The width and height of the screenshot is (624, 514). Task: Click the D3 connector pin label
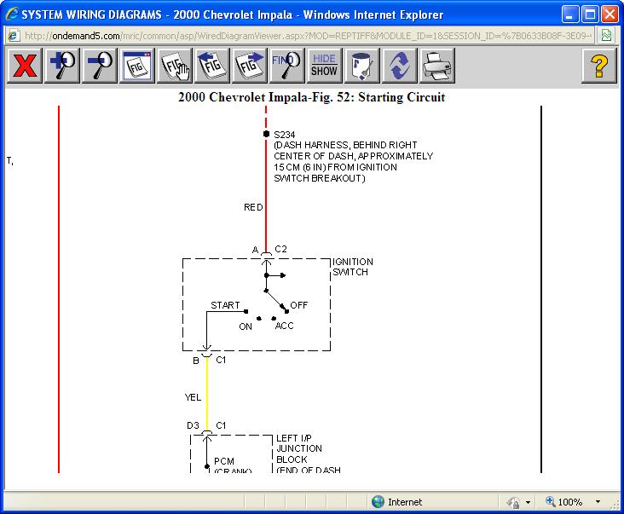[x=193, y=425]
